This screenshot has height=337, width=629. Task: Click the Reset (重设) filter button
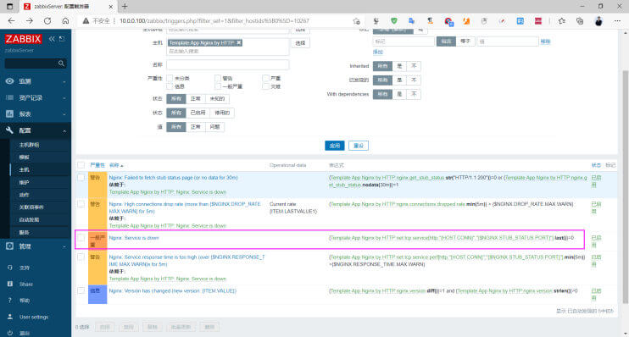359,146
